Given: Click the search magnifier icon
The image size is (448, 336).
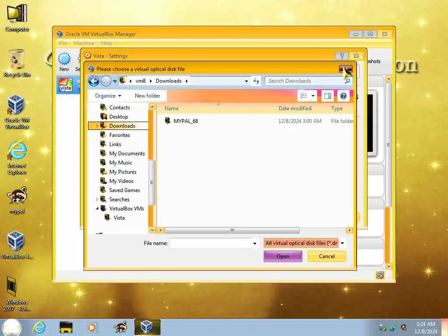Looking at the screenshot, I should tap(347, 81).
